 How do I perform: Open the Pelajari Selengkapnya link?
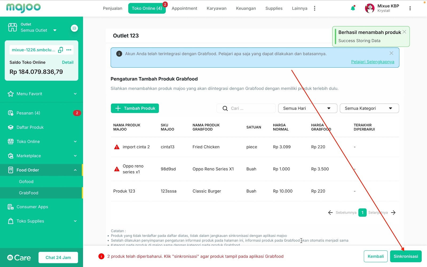[x=373, y=62]
